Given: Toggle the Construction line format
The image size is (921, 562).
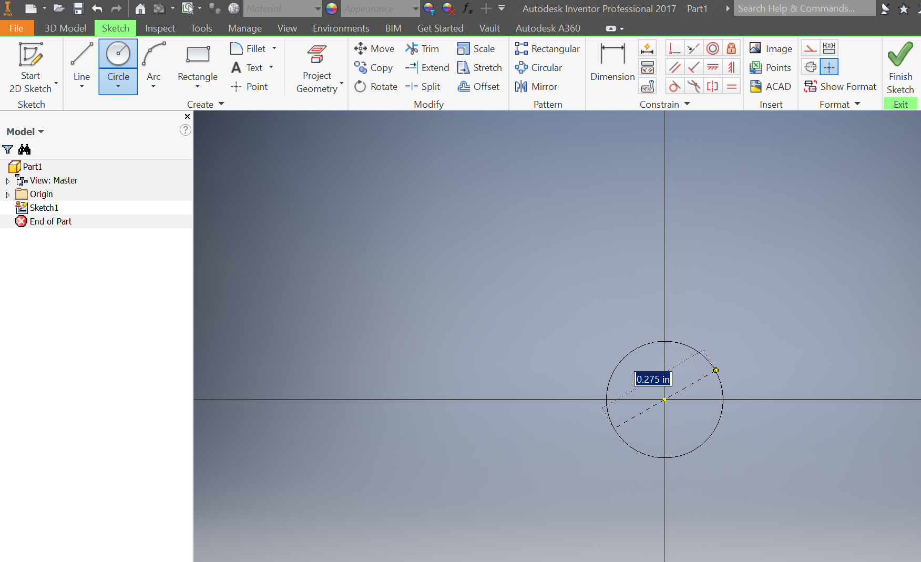Looking at the screenshot, I should click(x=810, y=48).
